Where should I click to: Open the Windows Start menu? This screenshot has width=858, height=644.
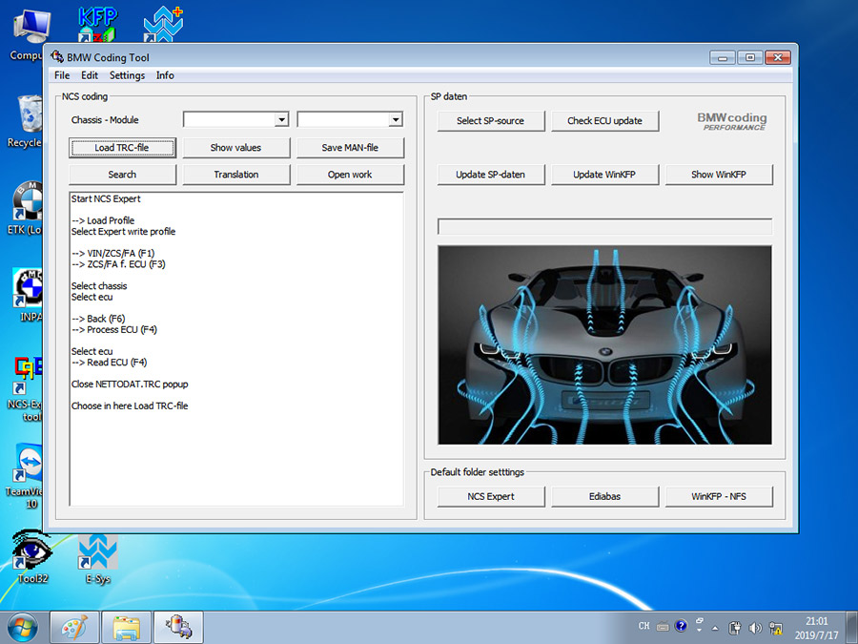(x=22, y=628)
